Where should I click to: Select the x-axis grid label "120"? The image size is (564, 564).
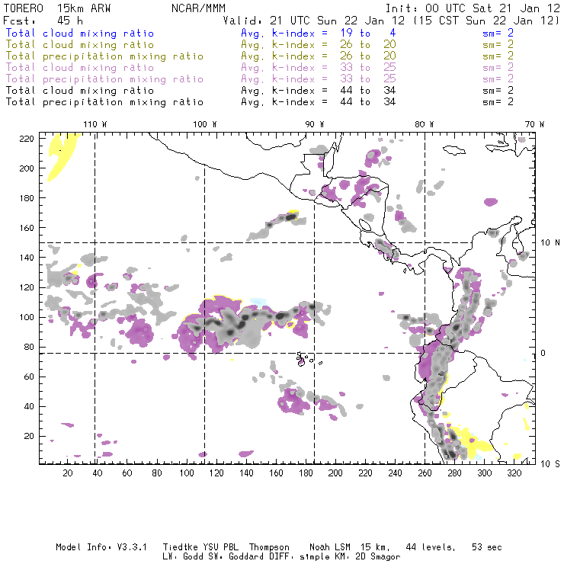[x=216, y=473]
